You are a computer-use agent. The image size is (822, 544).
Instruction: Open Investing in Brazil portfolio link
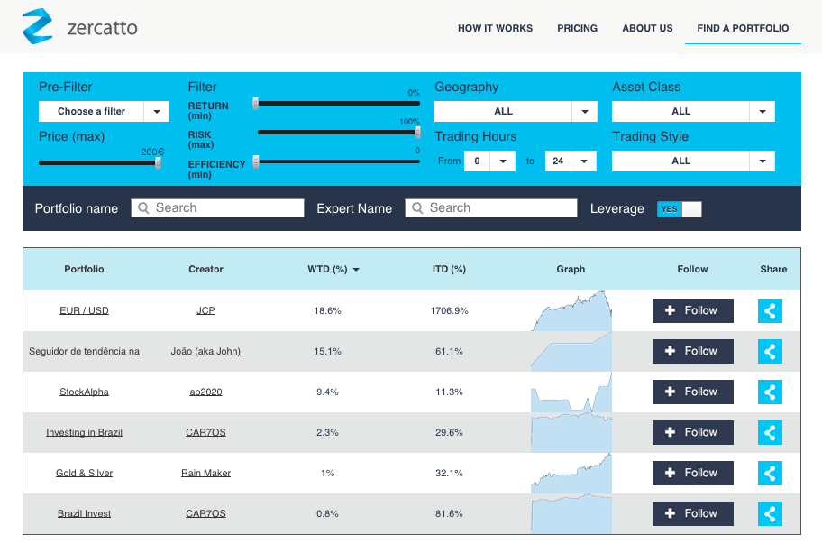coord(84,432)
